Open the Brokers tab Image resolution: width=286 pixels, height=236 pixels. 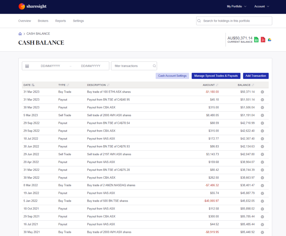pos(43,21)
